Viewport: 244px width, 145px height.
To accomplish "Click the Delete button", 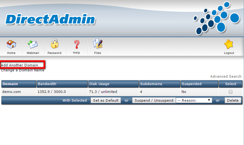I will (233, 100).
